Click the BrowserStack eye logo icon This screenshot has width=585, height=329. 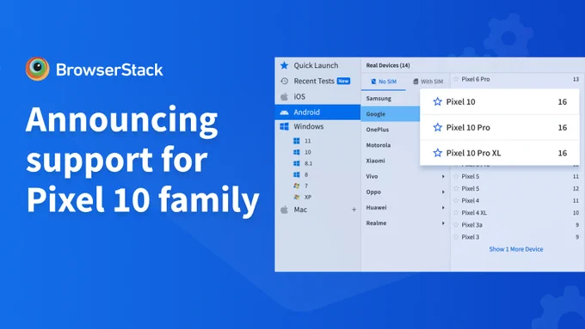37,69
